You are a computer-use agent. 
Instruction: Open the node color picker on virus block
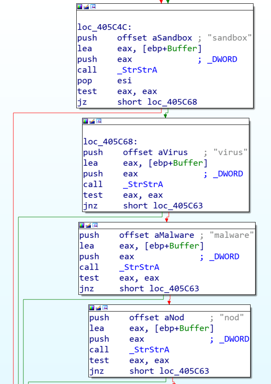coord(85,121)
